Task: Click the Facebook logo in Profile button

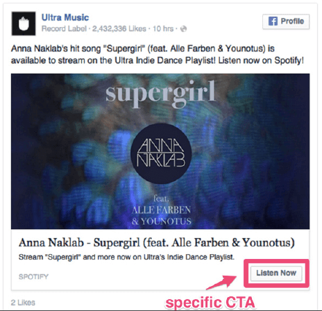Action: coord(273,22)
